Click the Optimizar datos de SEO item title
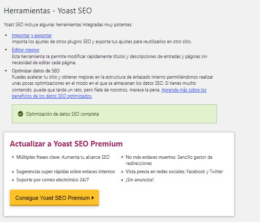260x222 pixels. [35, 71]
